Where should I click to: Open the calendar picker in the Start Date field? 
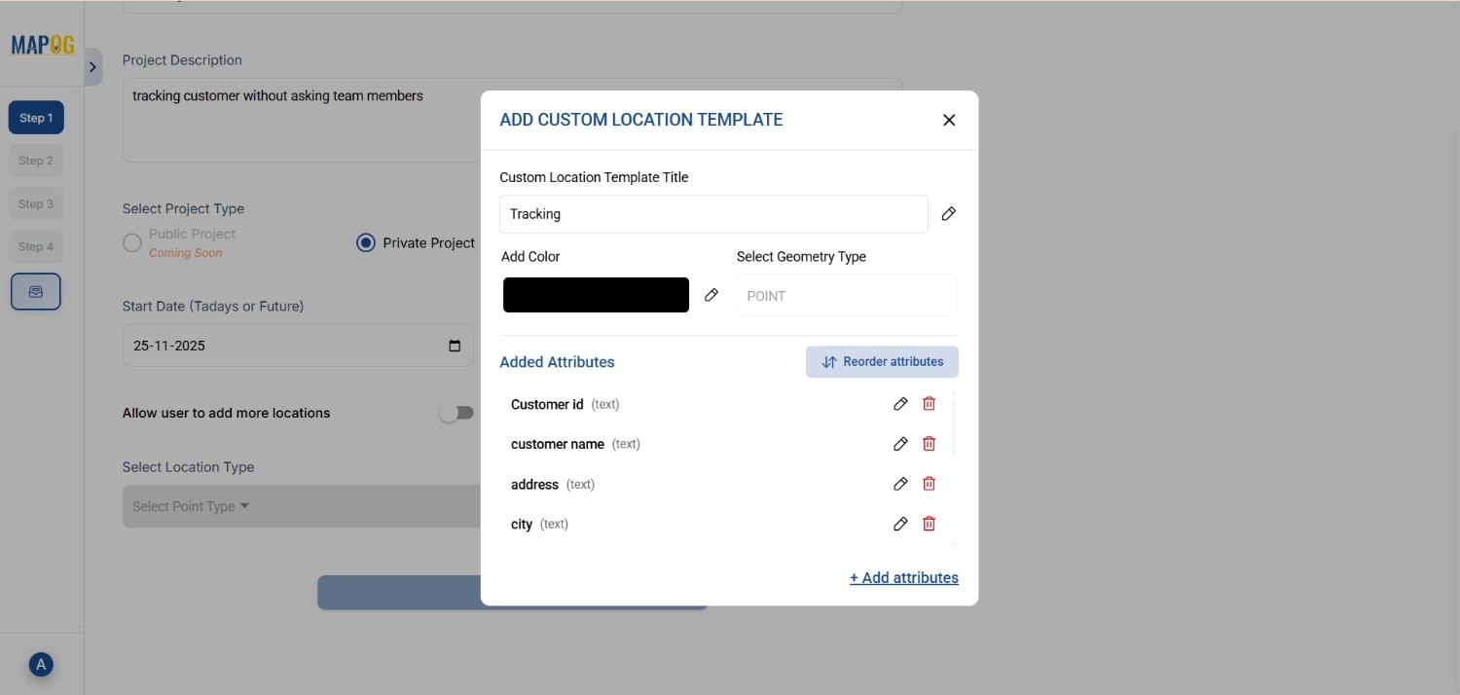pyautogui.click(x=454, y=345)
